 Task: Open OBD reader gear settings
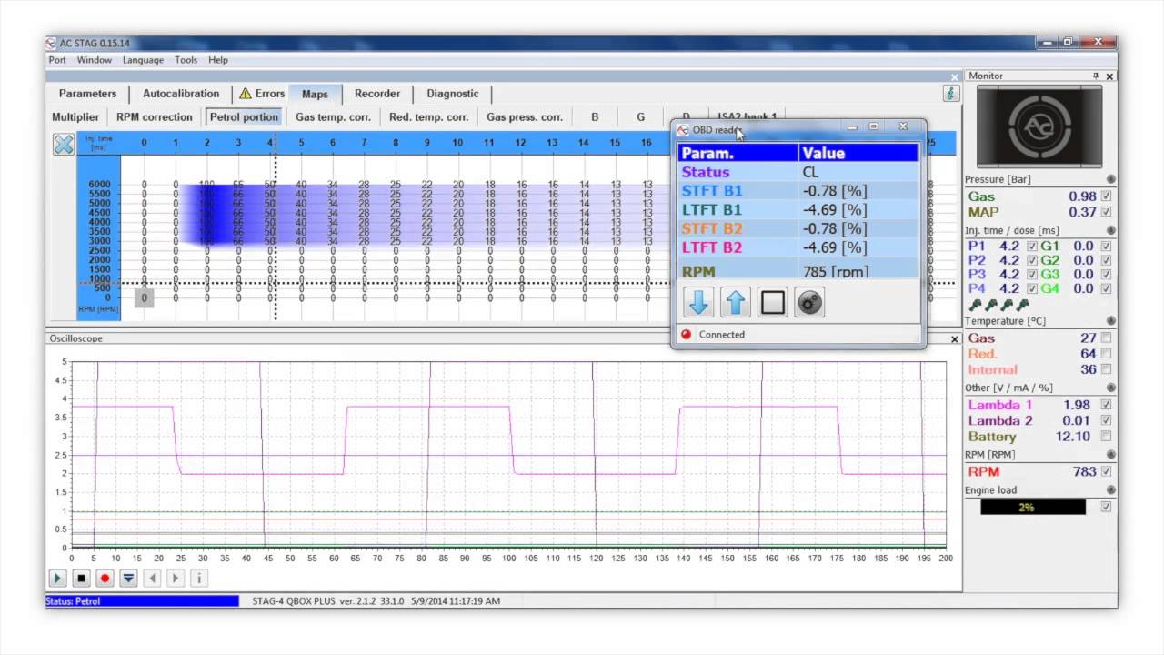point(809,302)
